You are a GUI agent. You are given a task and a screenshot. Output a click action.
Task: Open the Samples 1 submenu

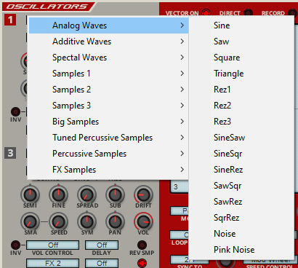(x=108, y=74)
